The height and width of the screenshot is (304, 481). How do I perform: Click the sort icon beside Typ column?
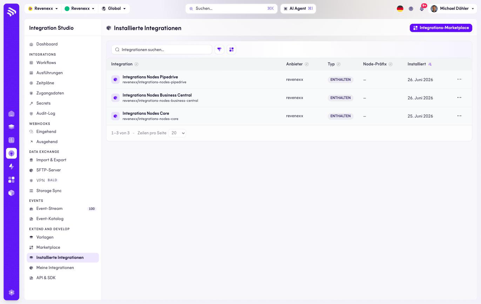(x=339, y=64)
